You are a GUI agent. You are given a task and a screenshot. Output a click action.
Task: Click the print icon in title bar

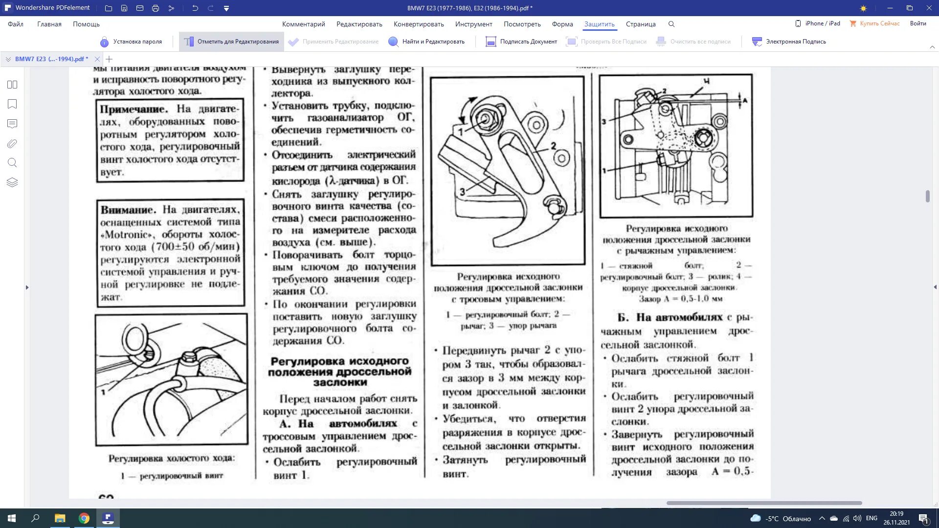pyautogui.click(x=156, y=8)
